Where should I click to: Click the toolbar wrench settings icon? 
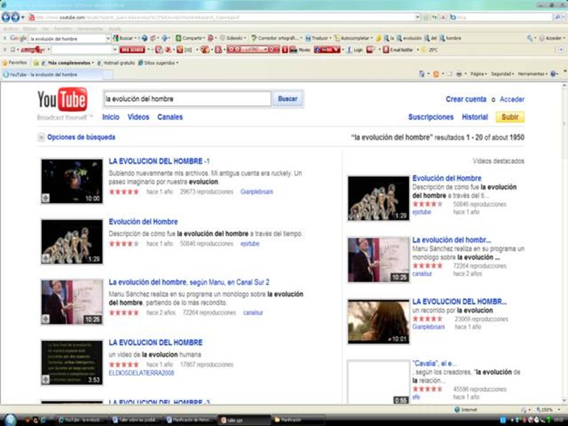pos(530,38)
